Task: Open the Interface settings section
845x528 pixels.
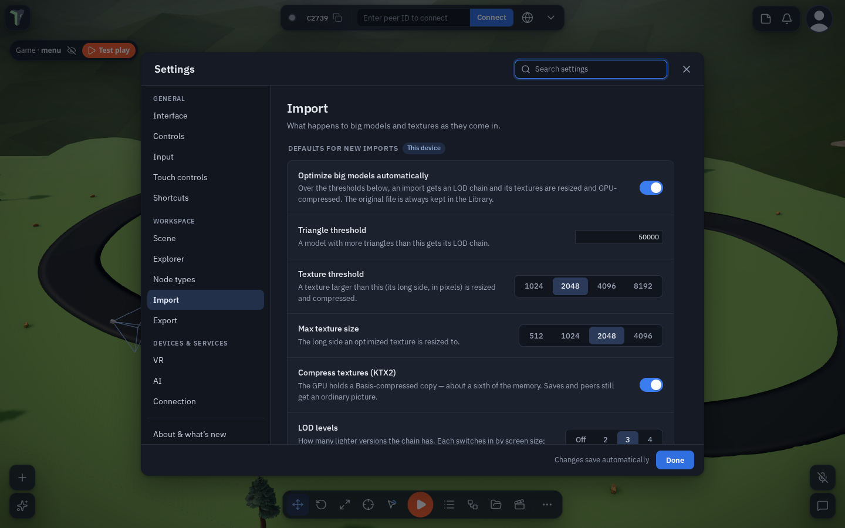Action: [x=205, y=116]
